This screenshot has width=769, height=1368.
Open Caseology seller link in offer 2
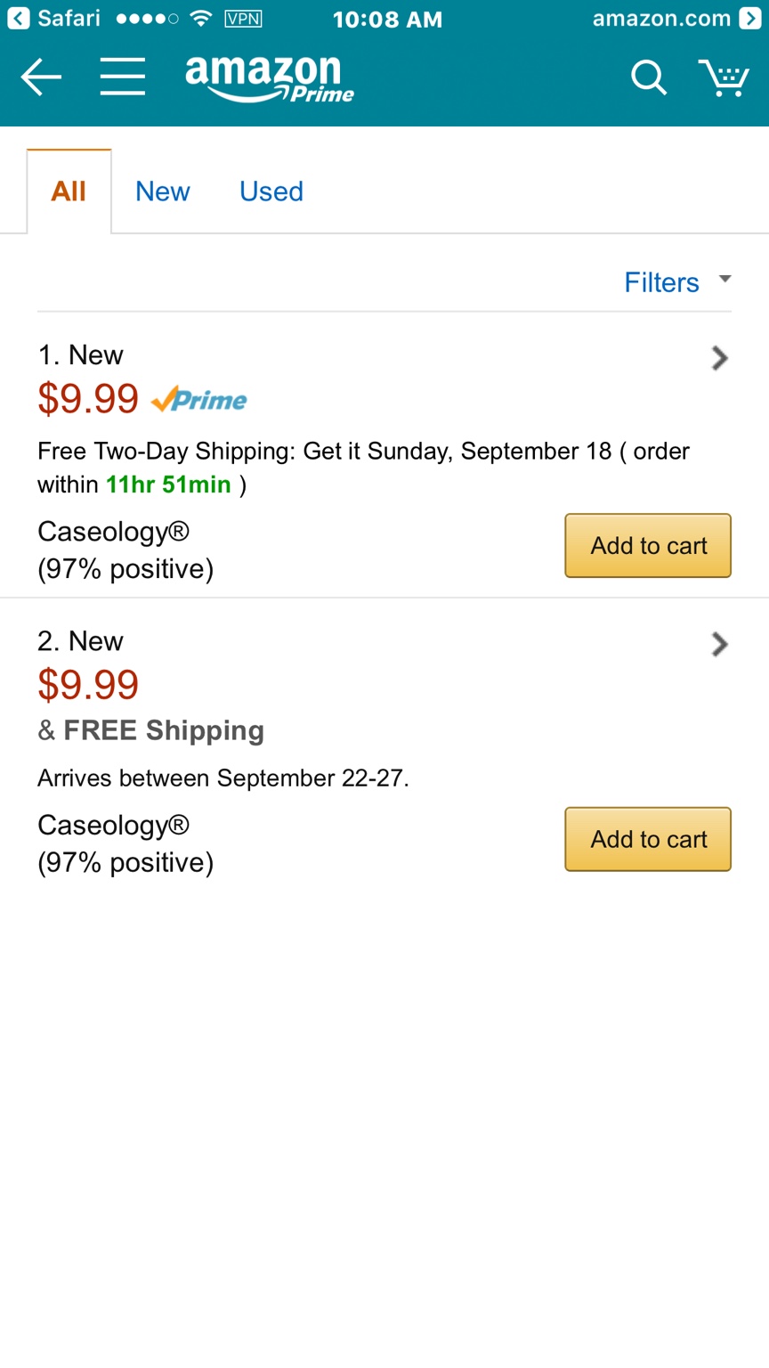(113, 826)
